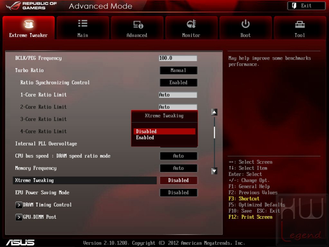Viewport: 329px width, 247px height.
Task: Select Enabled in Xtreme Tweaking popup
Action: 164,138
